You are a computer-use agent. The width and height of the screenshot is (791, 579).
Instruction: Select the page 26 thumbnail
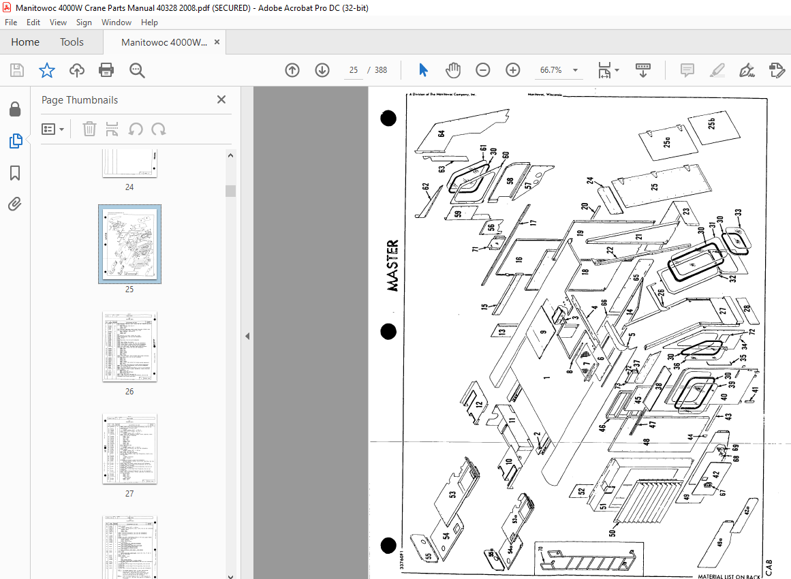129,347
